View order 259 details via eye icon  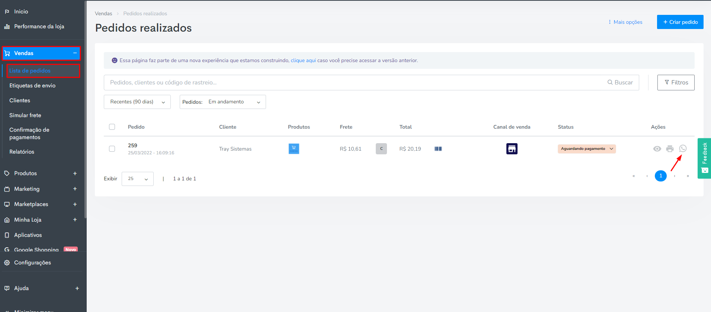click(657, 149)
